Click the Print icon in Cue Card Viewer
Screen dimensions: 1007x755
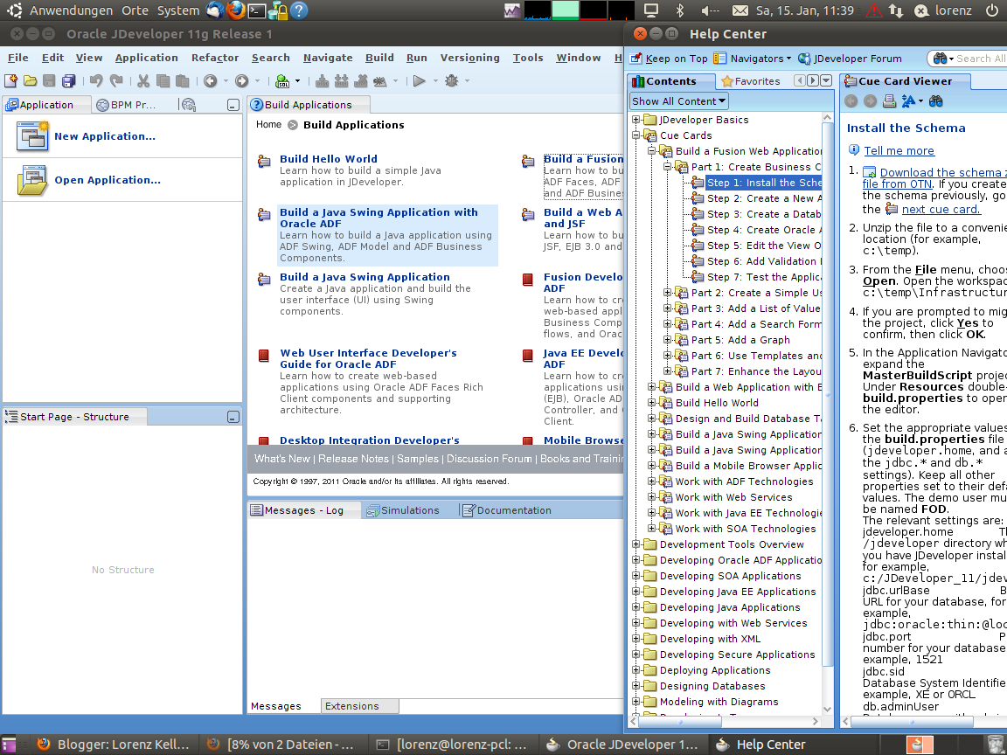point(890,100)
